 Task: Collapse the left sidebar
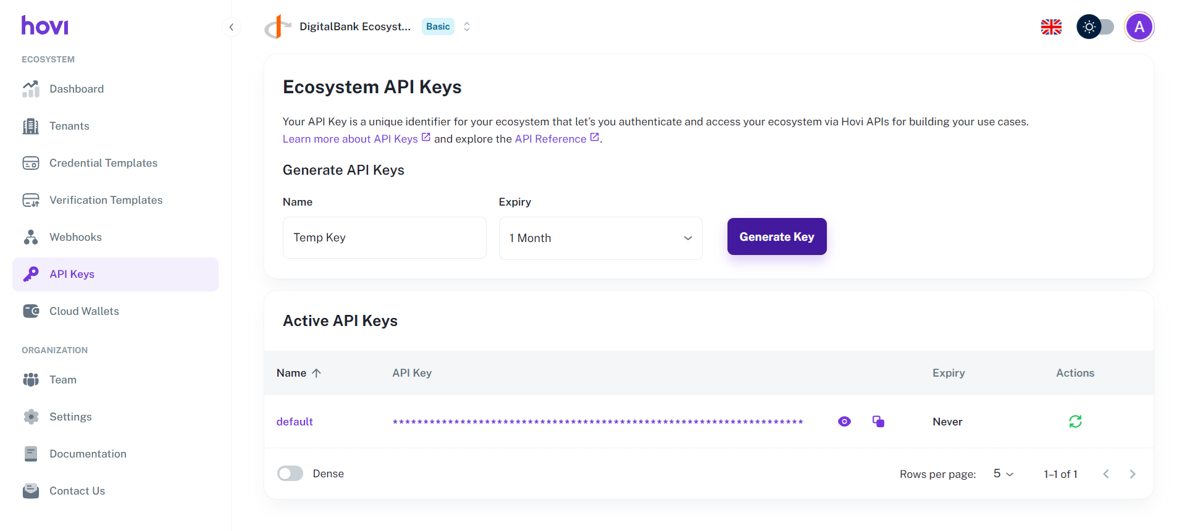point(231,27)
